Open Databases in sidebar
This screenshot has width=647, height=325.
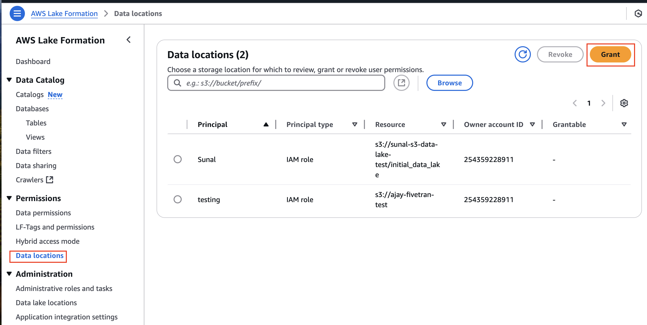pos(32,109)
